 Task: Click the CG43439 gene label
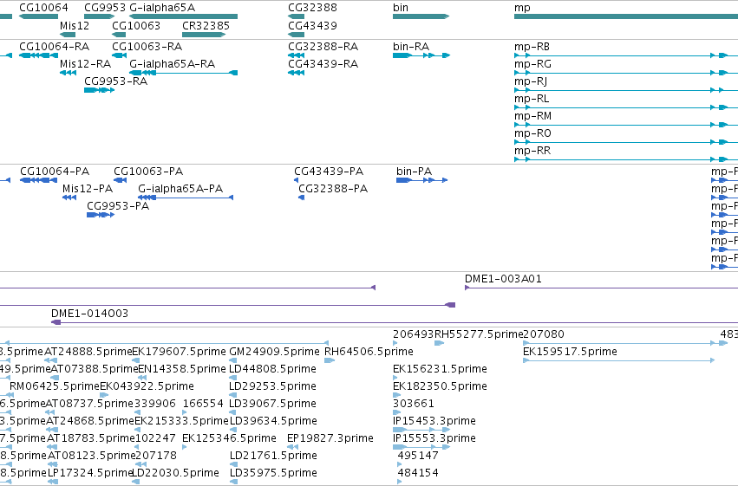click(312, 25)
